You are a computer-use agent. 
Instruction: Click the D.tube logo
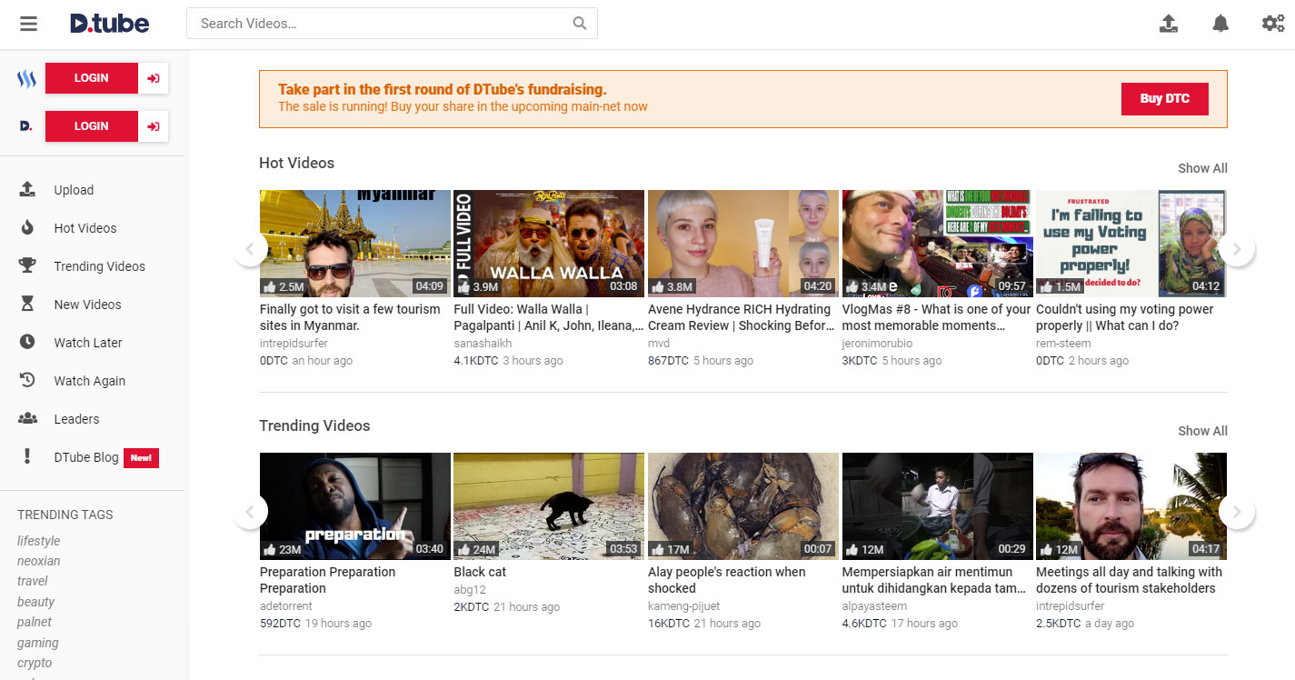click(109, 24)
